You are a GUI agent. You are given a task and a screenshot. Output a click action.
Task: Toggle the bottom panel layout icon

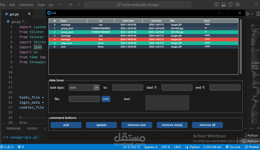[x=224, y=4]
